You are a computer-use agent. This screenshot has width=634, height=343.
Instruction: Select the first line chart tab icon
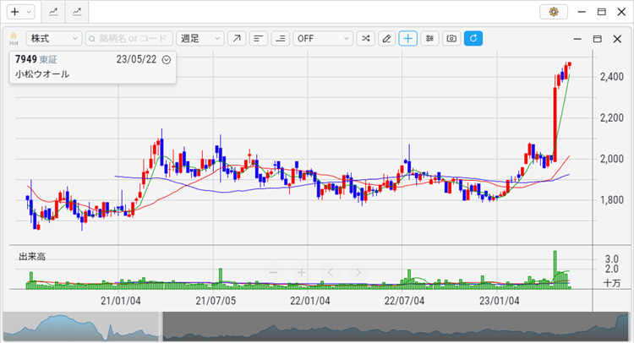(x=54, y=12)
